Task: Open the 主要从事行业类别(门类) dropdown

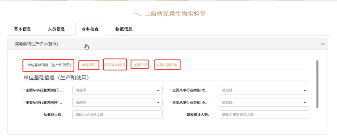Action: coord(117,90)
